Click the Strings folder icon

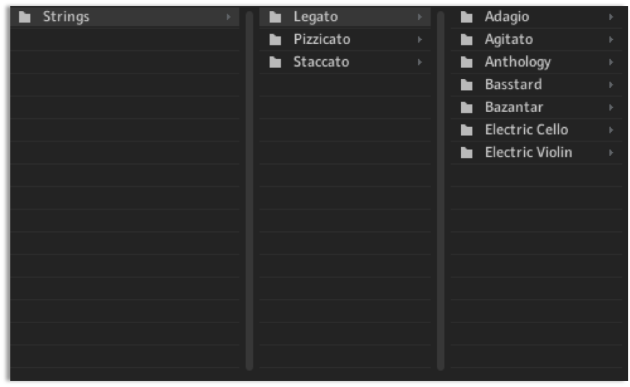[x=25, y=17]
